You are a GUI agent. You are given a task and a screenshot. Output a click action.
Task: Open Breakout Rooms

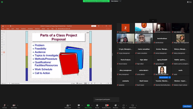(106, 106)
